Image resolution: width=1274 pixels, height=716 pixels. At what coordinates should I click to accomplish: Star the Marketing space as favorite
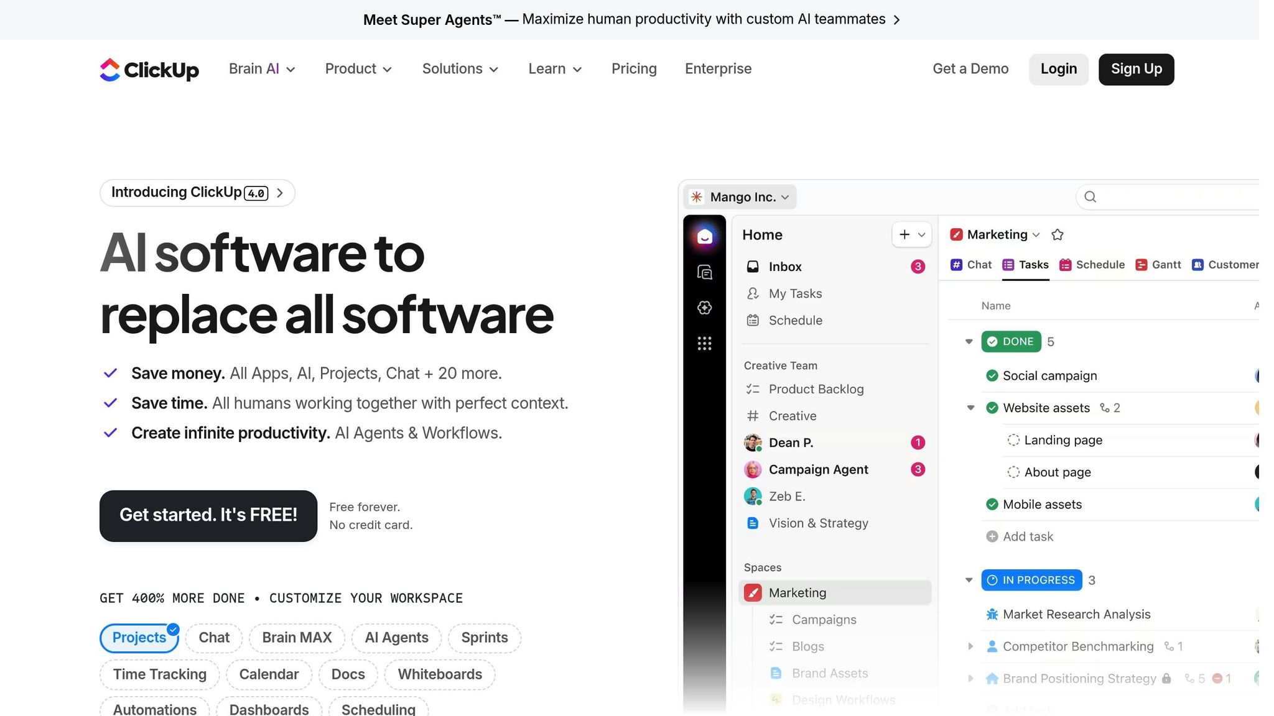(x=1057, y=235)
